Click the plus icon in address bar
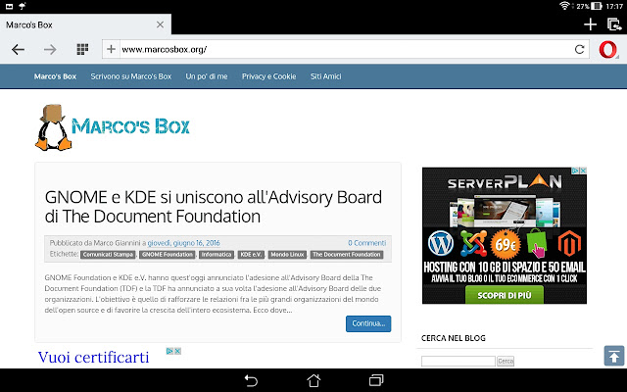627x392 pixels. [111, 49]
